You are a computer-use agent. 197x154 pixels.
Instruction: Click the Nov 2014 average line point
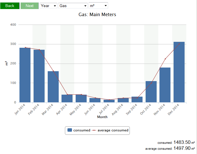[x=165, y=59]
